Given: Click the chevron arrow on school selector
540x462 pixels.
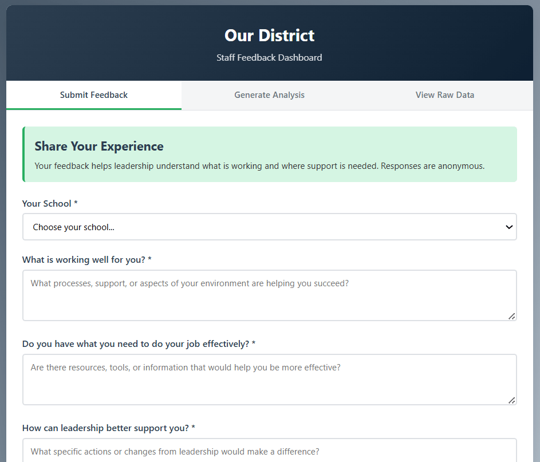Looking at the screenshot, I should (x=509, y=227).
